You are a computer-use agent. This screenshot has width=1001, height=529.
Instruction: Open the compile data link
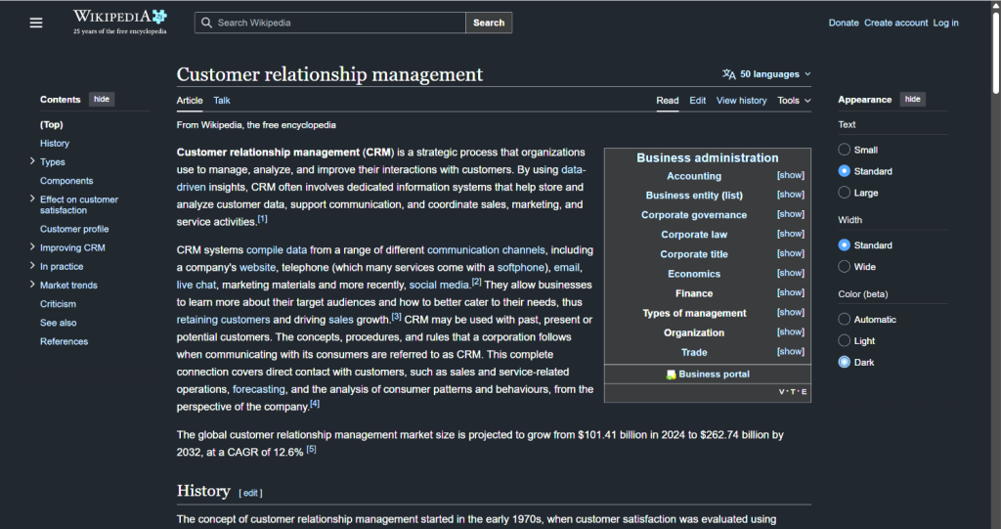[277, 250]
